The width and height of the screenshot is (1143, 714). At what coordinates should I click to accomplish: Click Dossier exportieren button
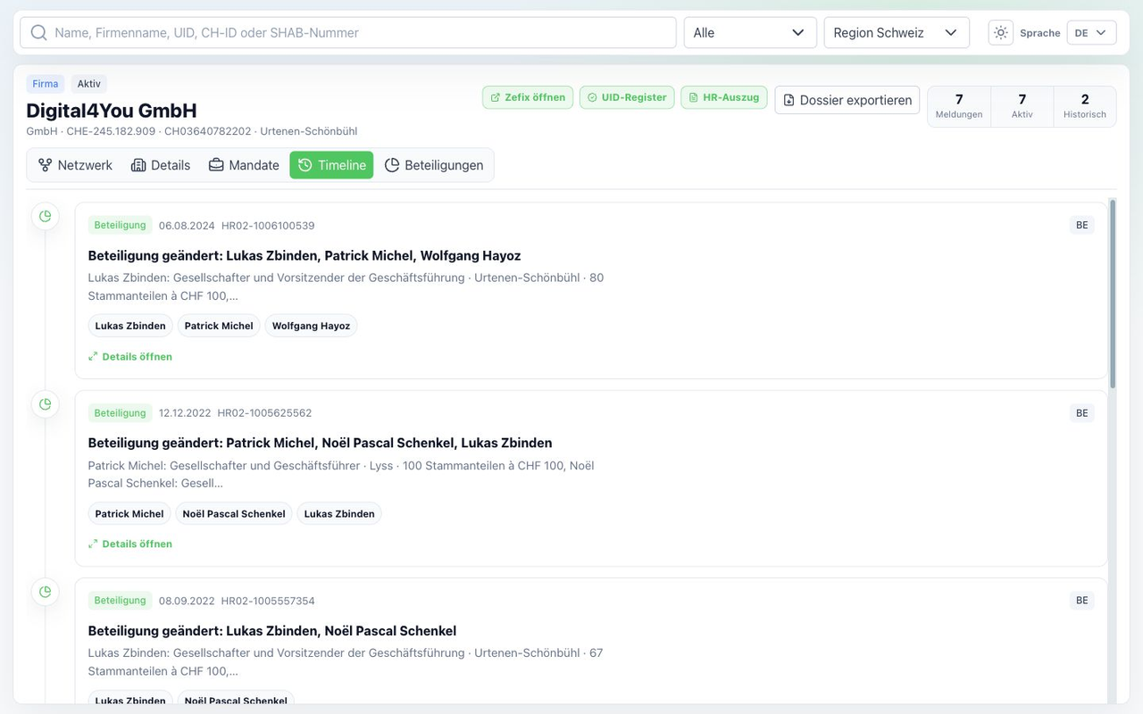tap(847, 100)
